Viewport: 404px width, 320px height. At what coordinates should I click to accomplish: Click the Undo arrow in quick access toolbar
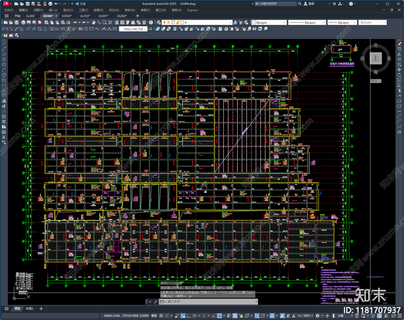tap(56, 4)
